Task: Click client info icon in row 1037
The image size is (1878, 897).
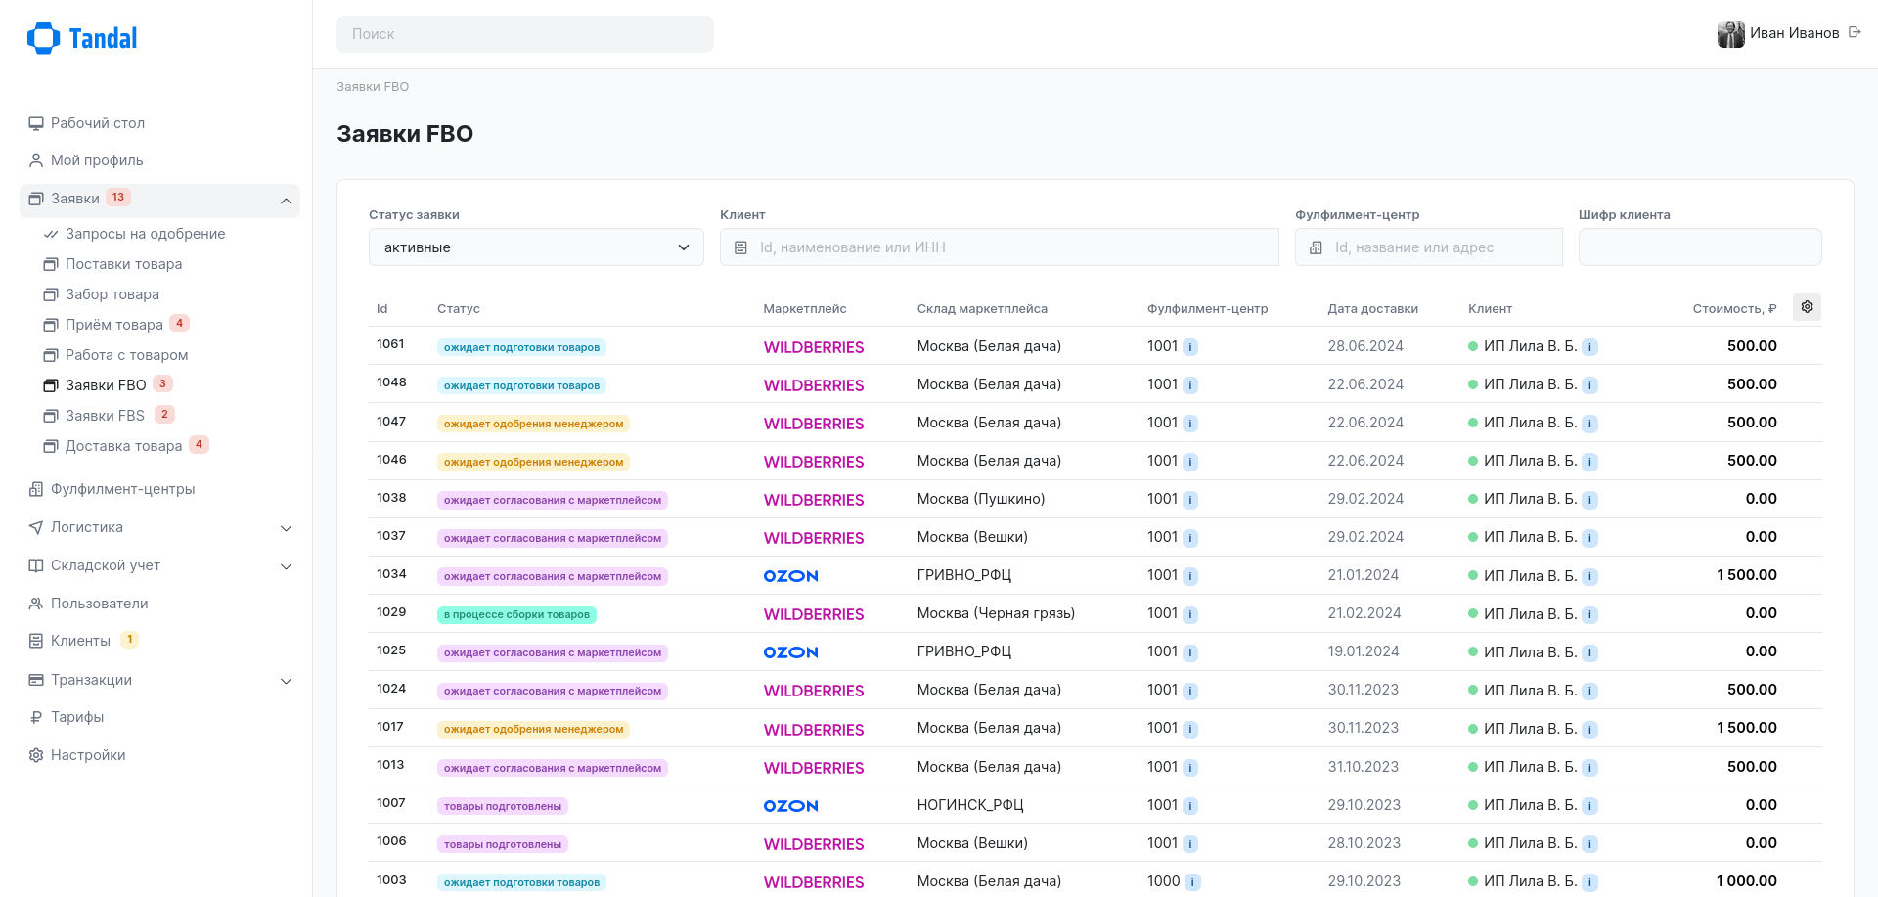Action: pyautogui.click(x=1590, y=538)
